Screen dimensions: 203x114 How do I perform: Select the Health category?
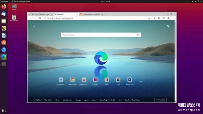pos(113,100)
